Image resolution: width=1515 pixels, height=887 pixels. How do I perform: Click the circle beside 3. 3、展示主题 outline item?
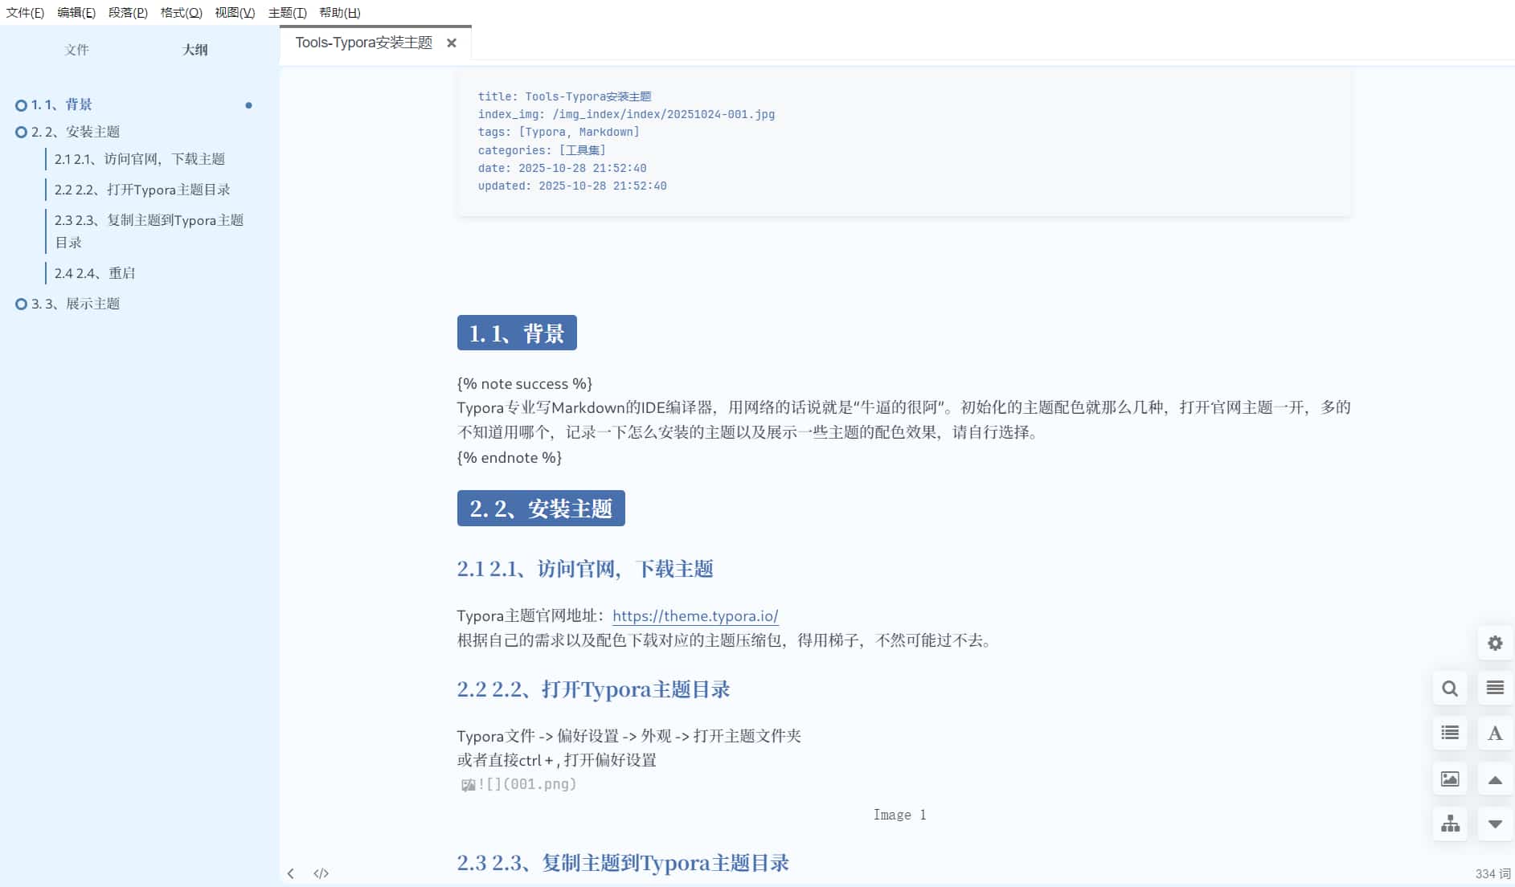coord(21,304)
